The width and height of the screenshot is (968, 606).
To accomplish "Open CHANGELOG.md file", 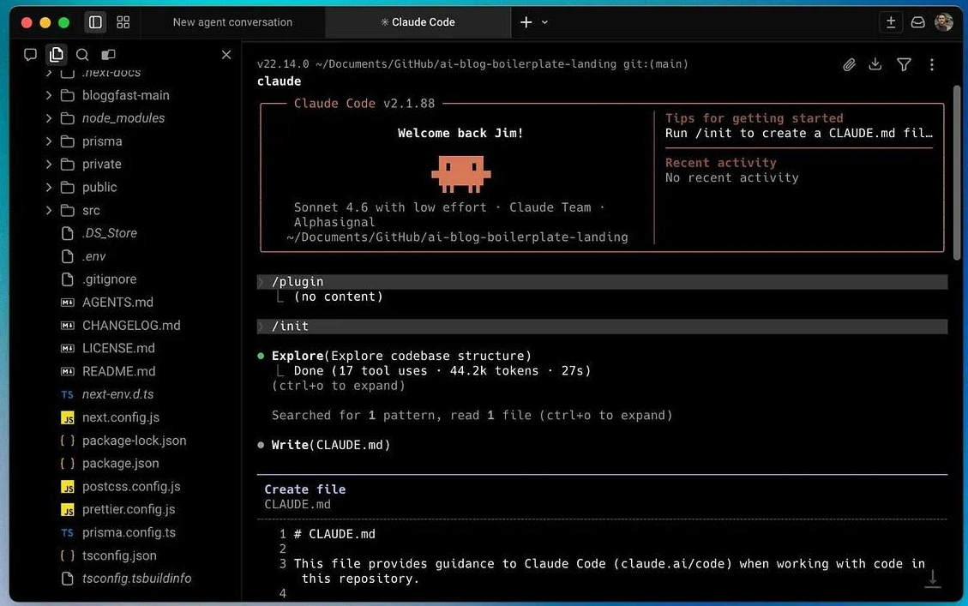I will pos(131,325).
